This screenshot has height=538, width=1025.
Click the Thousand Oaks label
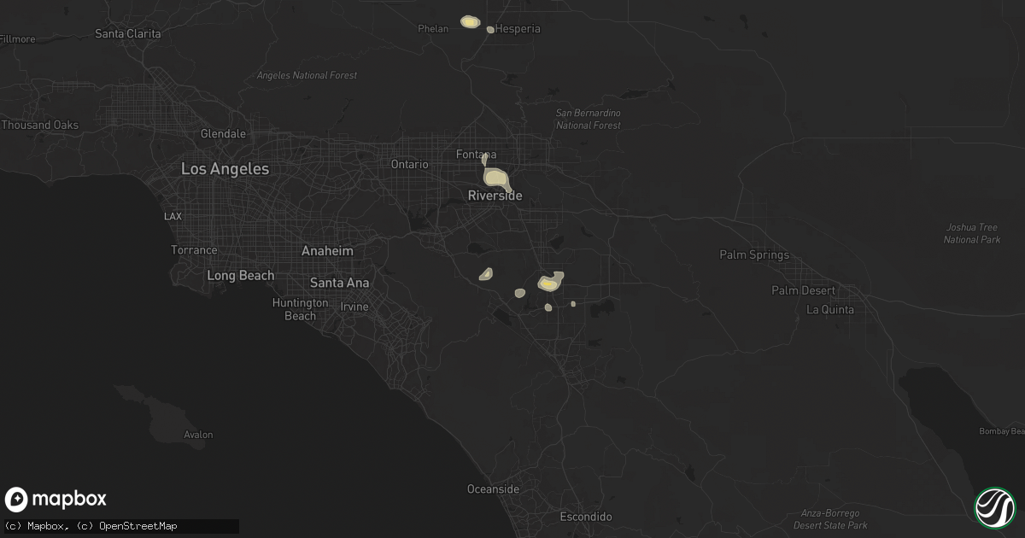tap(39, 125)
